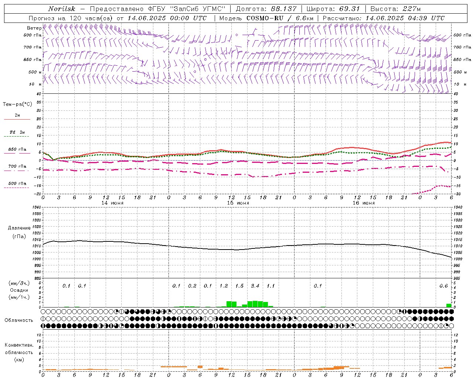Click the Ветер panel label
Image resolution: width=473 pixels, height=378 pixels.
pyautogui.click(x=34, y=28)
